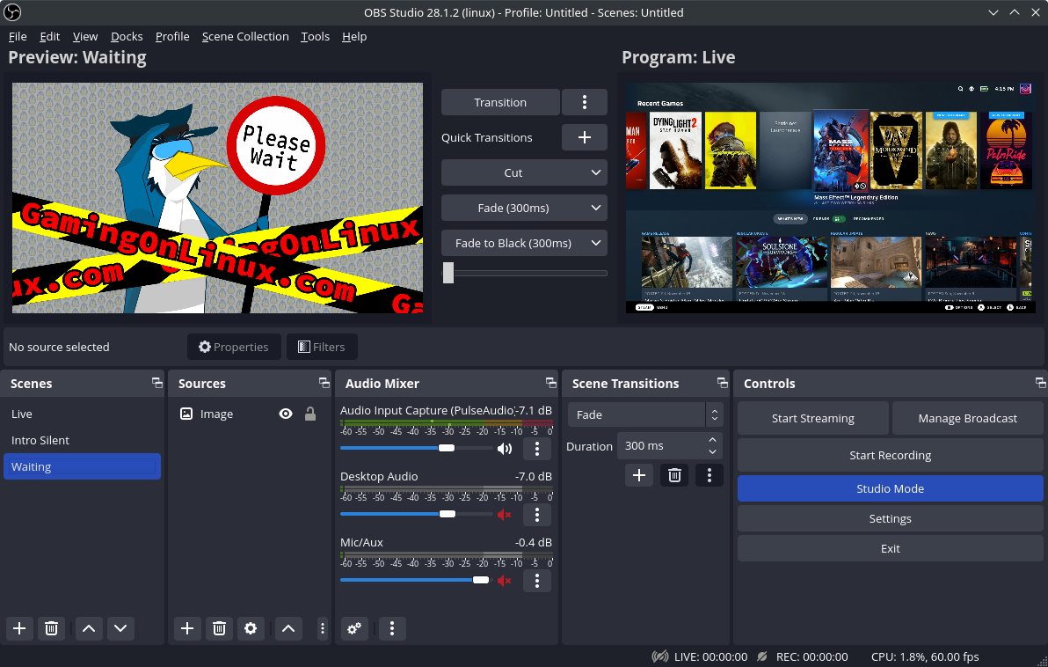
Task: Open the Scene Collection menu
Action: pyautogui.click(x=245, y=36)
